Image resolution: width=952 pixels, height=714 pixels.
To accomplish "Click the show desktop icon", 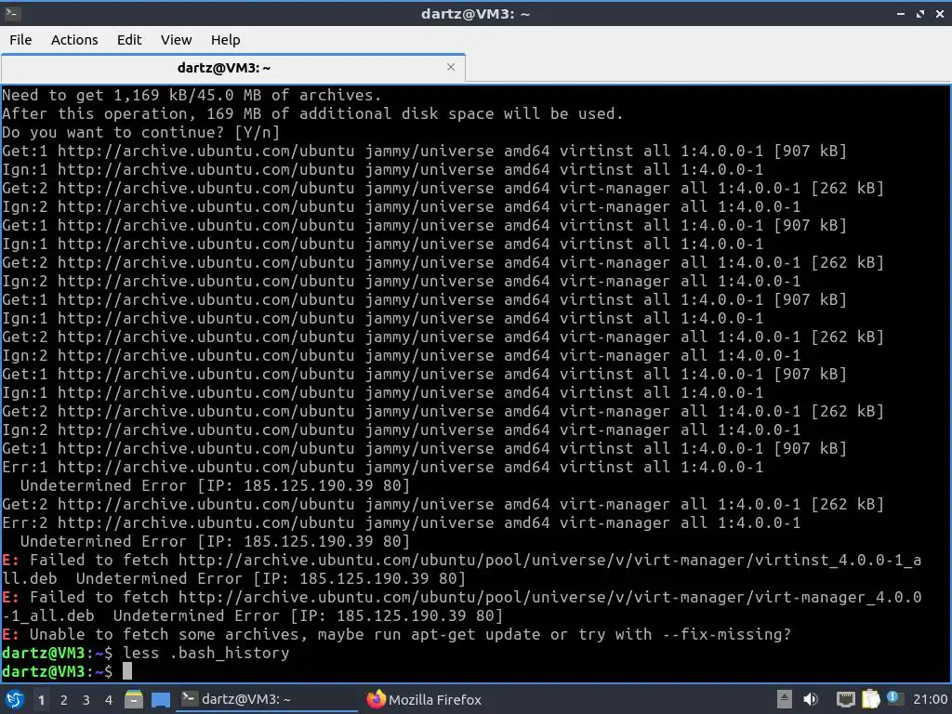I will tap(161, 700).
